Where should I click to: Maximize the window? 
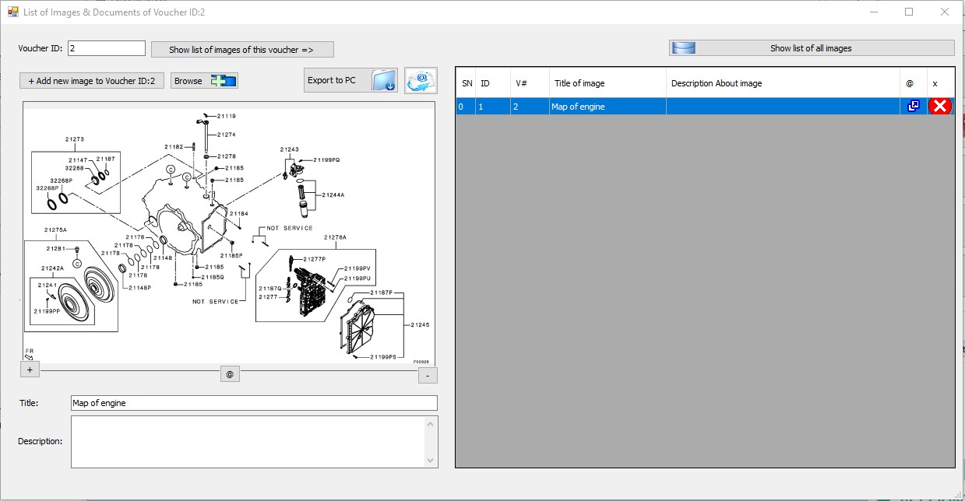click(909, 12)
